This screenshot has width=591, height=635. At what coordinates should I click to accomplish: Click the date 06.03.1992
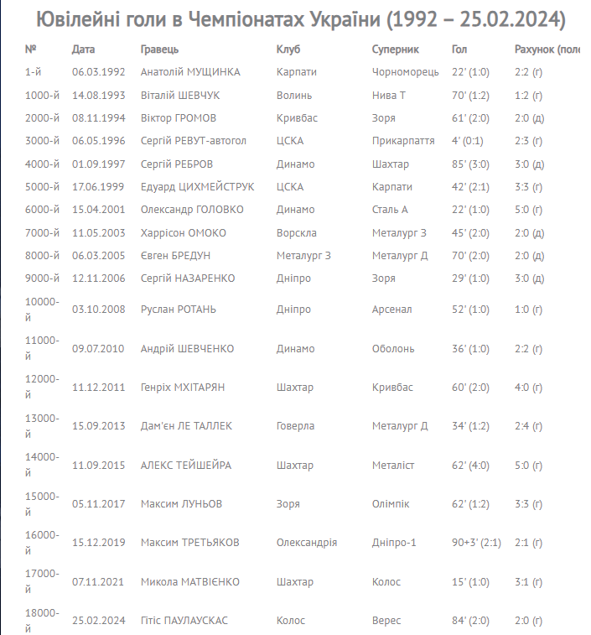pos(99,72)
